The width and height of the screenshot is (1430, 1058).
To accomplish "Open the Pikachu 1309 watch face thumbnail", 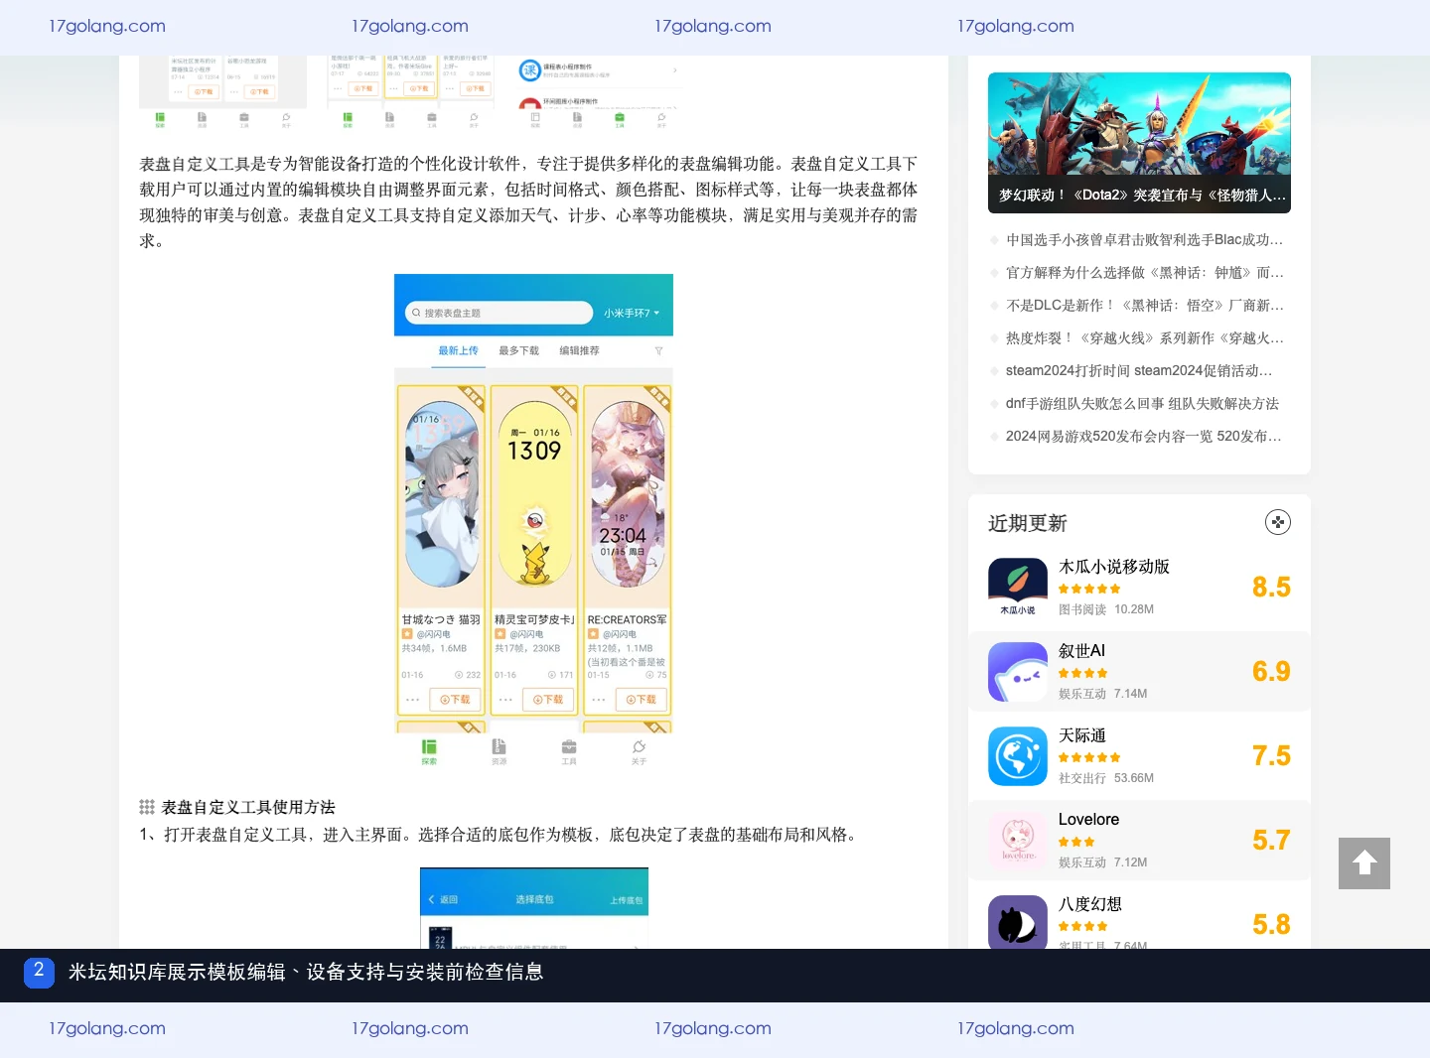I will coord(534,493).
